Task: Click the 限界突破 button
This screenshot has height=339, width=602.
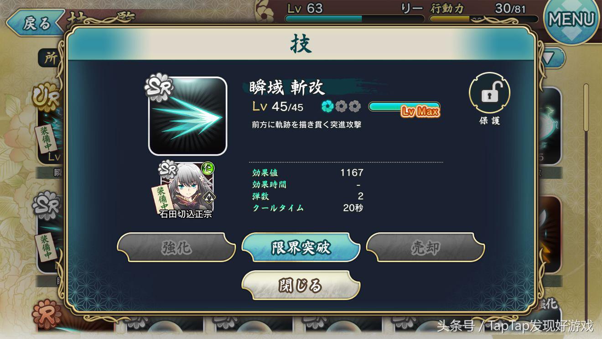Action: [x=301, y=247]
